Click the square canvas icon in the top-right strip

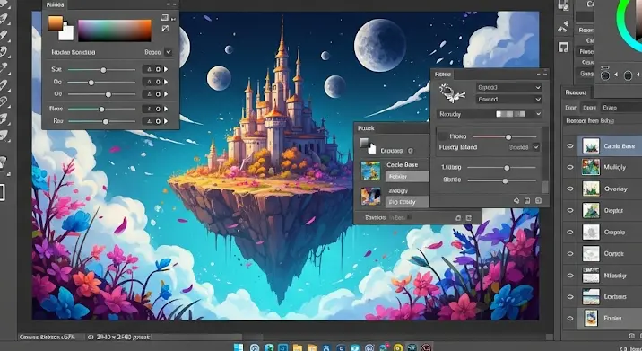[563, 48]
